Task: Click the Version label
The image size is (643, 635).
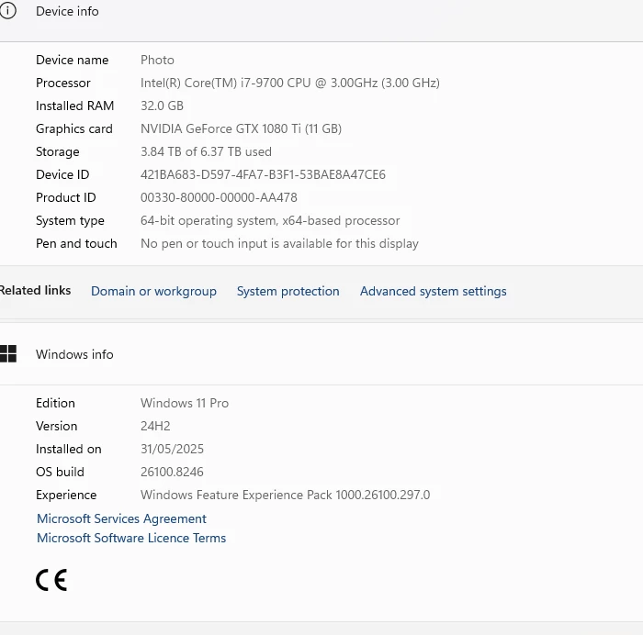Action: pyautogui.click(x=57, y=426)
